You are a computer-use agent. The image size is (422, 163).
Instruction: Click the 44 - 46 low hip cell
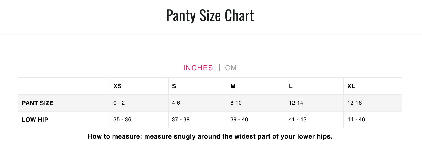coord(373,120)
